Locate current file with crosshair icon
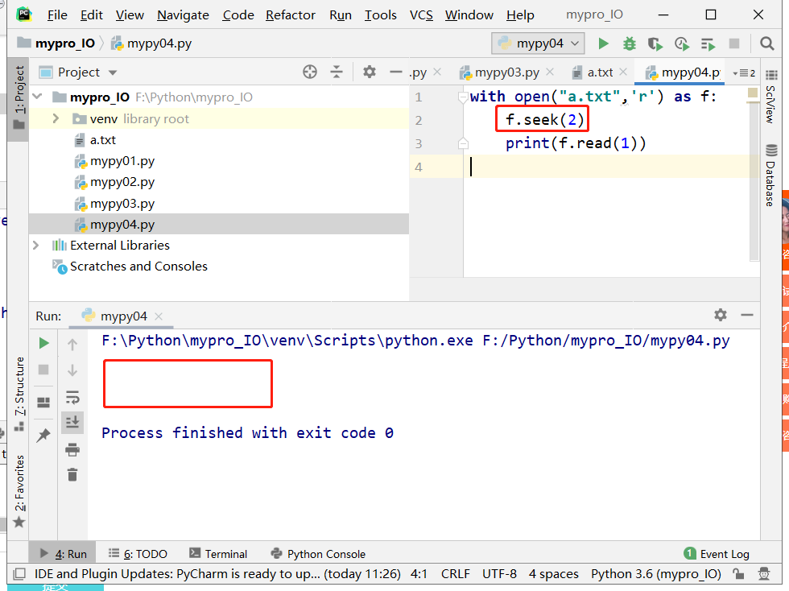The width and height of the screenshot is (789, 591). click(310, 72)
